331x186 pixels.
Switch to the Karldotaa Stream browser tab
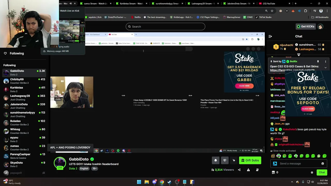coord(131,4)
